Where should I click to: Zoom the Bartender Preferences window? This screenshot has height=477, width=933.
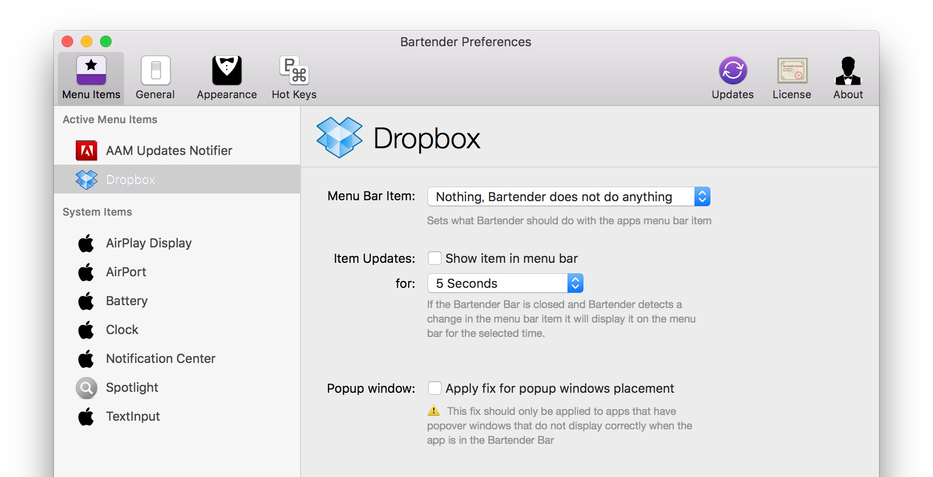click(106, 41)
